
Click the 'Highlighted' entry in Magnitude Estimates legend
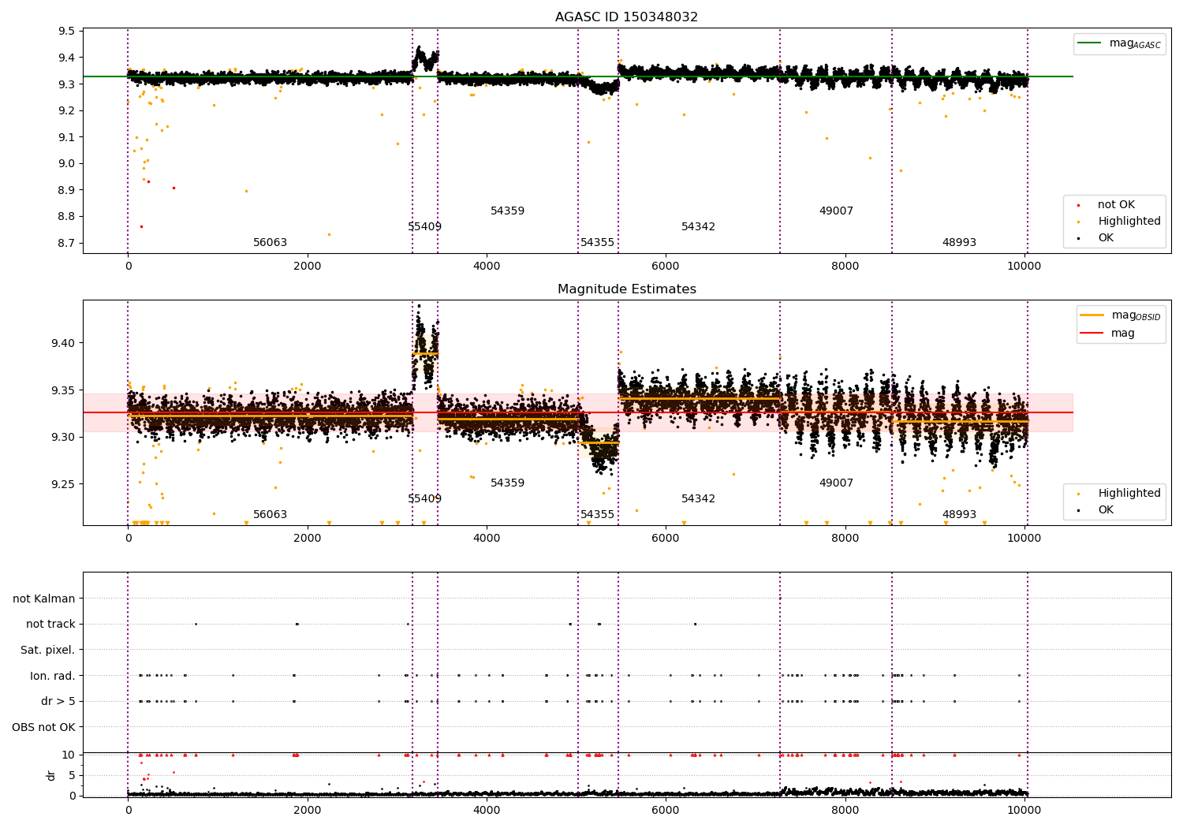(1129, 493)
